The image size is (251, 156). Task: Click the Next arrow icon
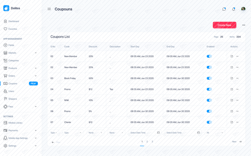coord(240,142)
